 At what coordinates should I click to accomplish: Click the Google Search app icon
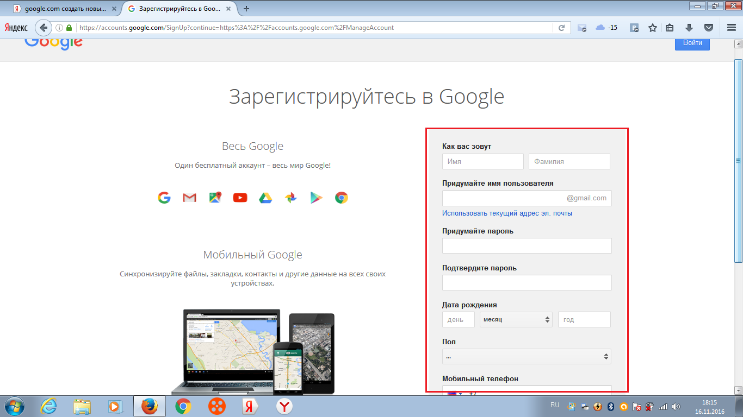click(x=164, y=198)
